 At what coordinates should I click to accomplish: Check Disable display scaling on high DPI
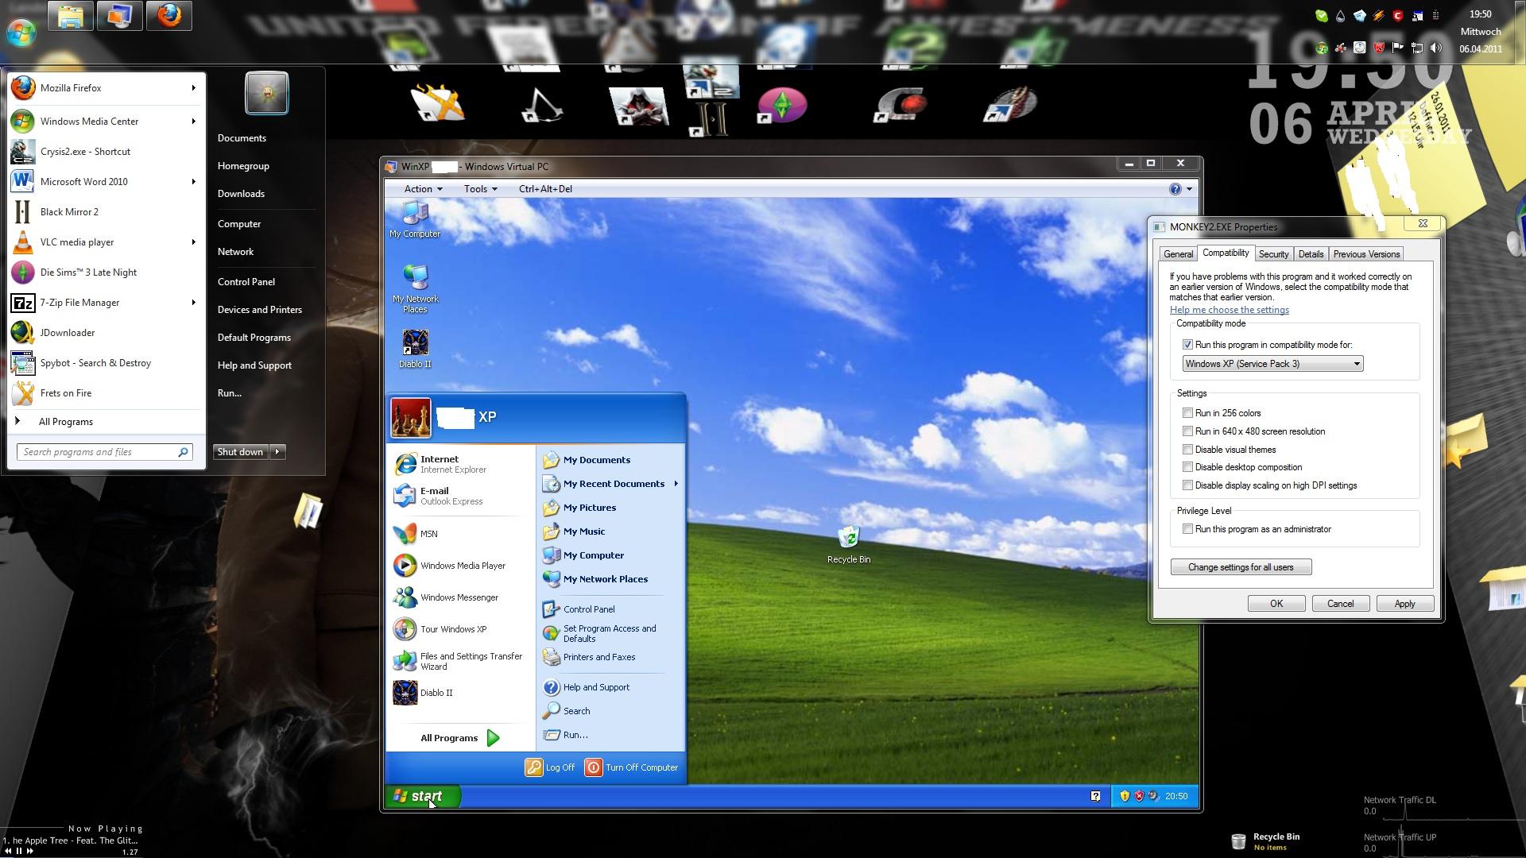1187,485
